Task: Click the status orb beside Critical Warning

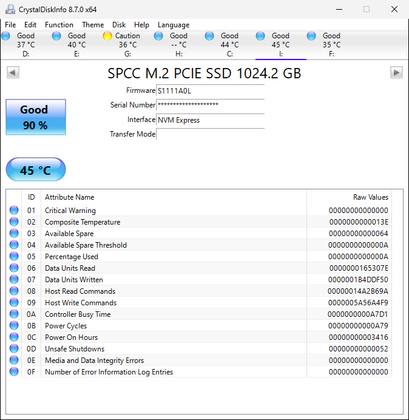Action: pos(14,211)
